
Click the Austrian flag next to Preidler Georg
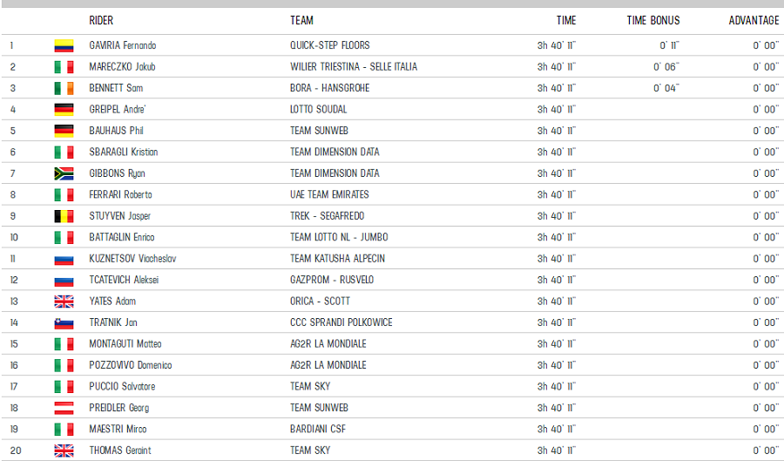[64, 408]
